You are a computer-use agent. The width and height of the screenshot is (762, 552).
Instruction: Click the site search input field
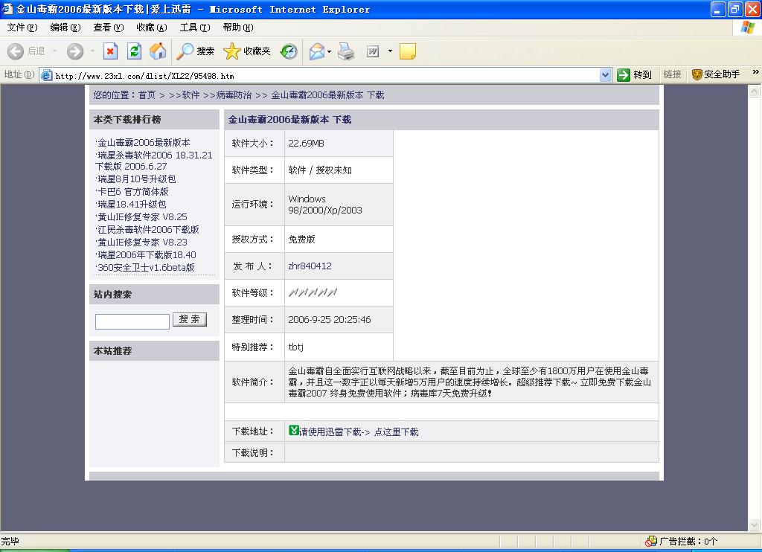point(132,321)
